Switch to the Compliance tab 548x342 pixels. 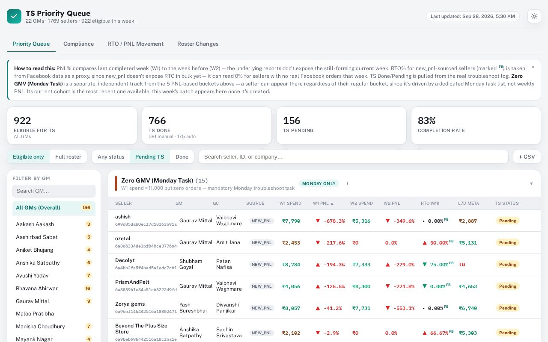pos(78,44)
